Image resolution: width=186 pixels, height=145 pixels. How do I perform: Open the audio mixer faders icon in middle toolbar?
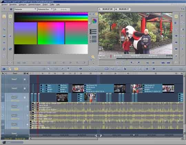[x=112, y=69]
